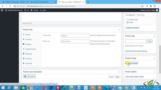Click the General wrench icon
161x90 pixels.
(23, 34)
